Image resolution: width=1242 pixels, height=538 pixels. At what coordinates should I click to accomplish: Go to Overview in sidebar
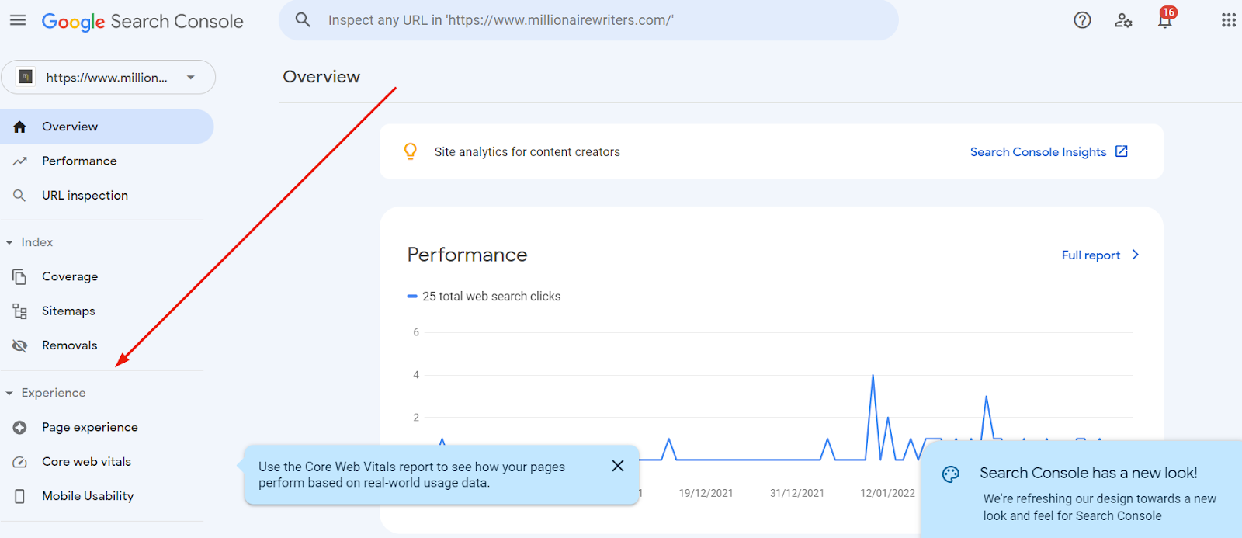click(106, 127)
